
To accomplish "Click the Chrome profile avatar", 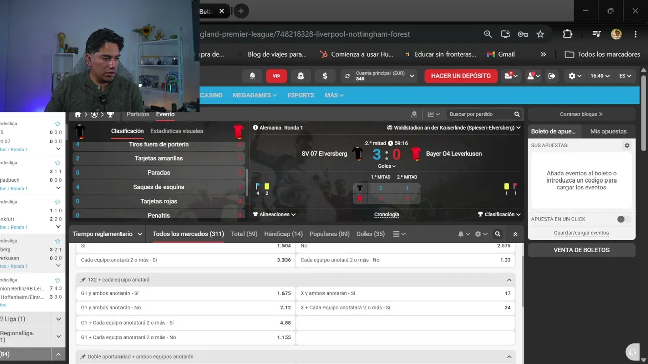I will point(616,34).
